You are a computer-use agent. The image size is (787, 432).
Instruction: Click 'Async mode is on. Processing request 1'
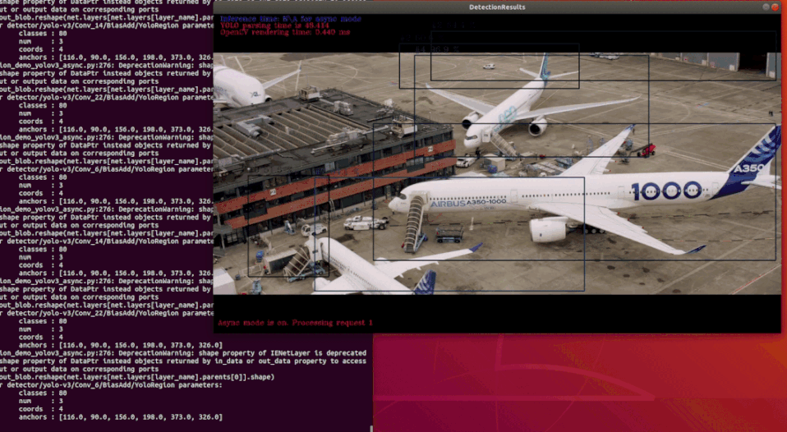(295, 323)
